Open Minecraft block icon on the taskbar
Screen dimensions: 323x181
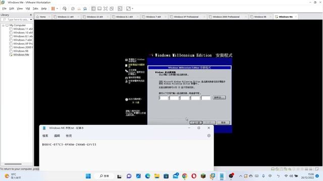point(203,176)
